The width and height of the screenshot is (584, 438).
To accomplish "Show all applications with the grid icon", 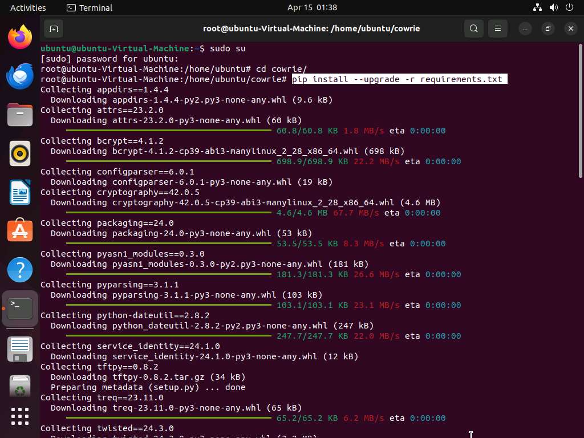I will (x=20, y=416).
